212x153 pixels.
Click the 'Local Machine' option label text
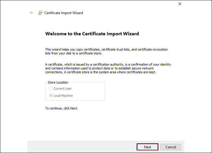coord(63,96)
